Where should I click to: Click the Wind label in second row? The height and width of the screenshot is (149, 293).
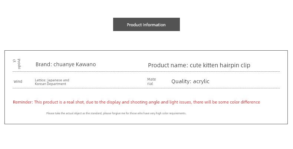(x=18, y=82)
